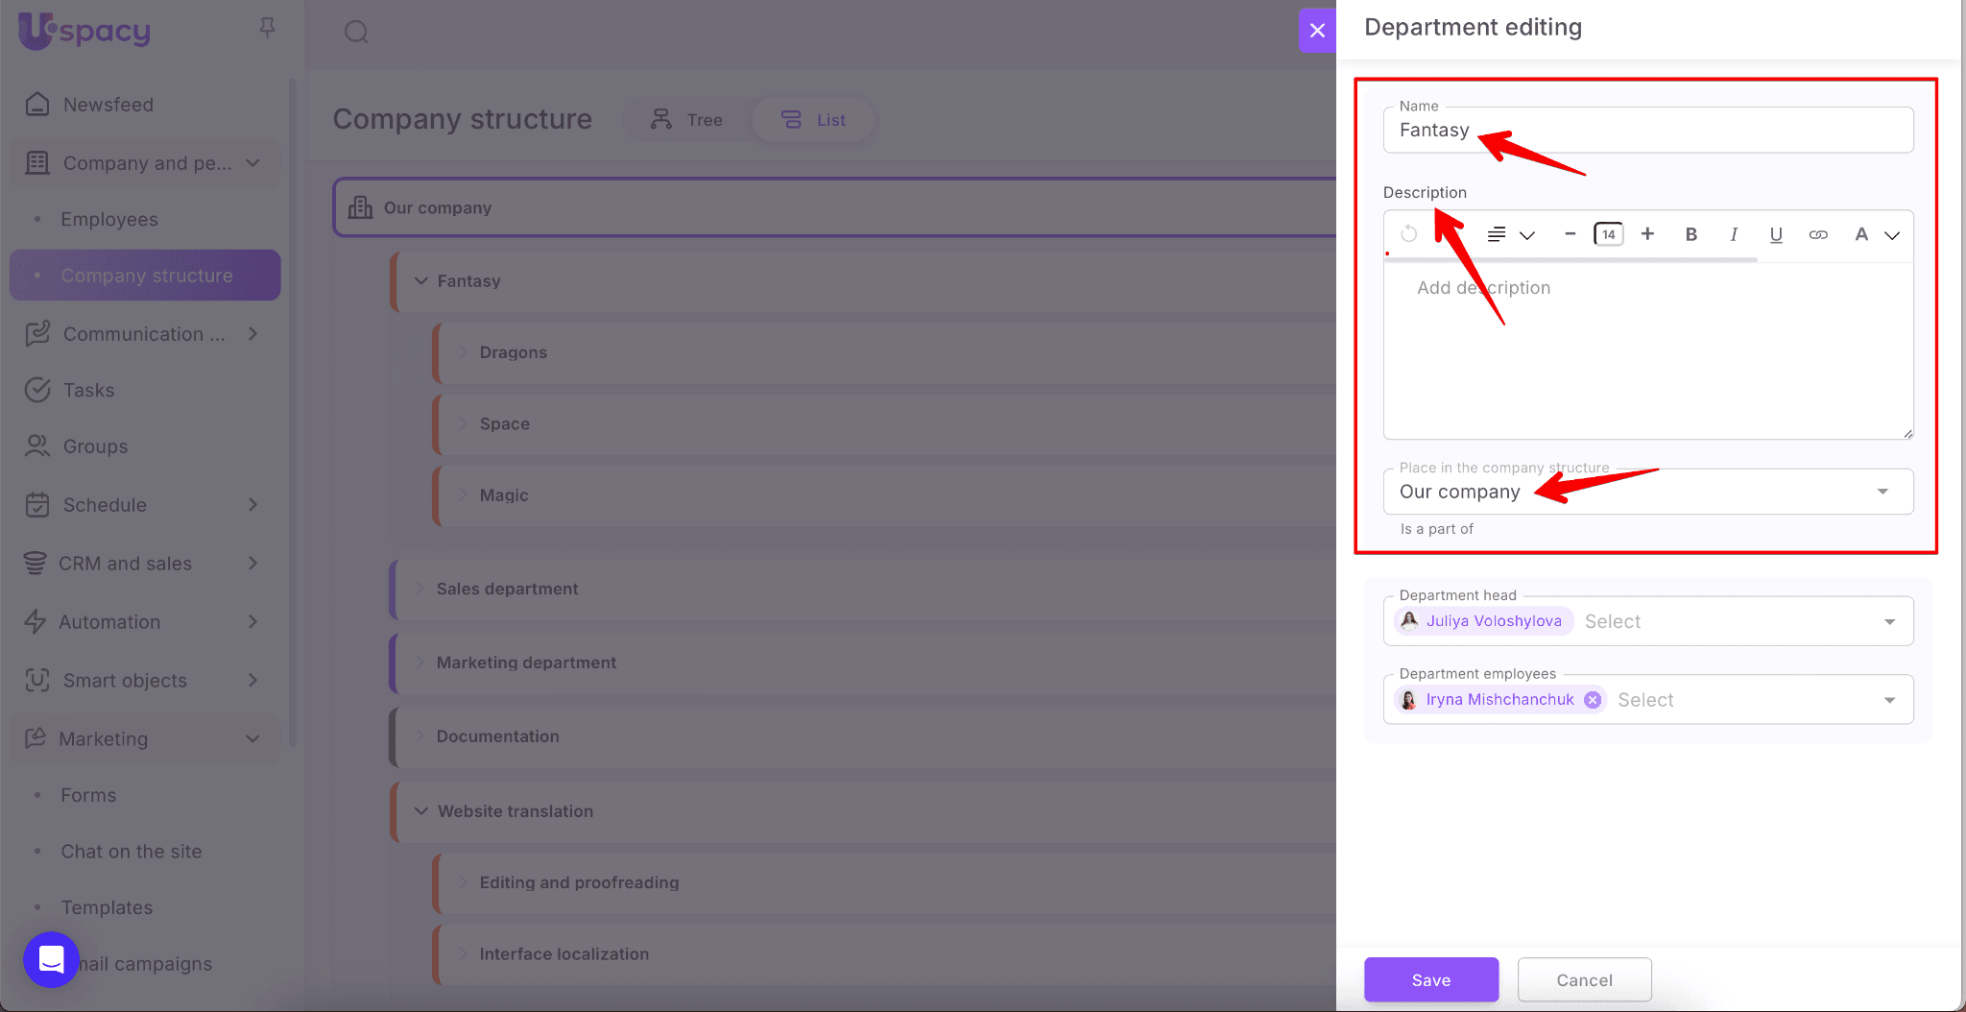Open the text alignment dropdown
Screen dimensions: 1966x1012
tap(1510, 234)
